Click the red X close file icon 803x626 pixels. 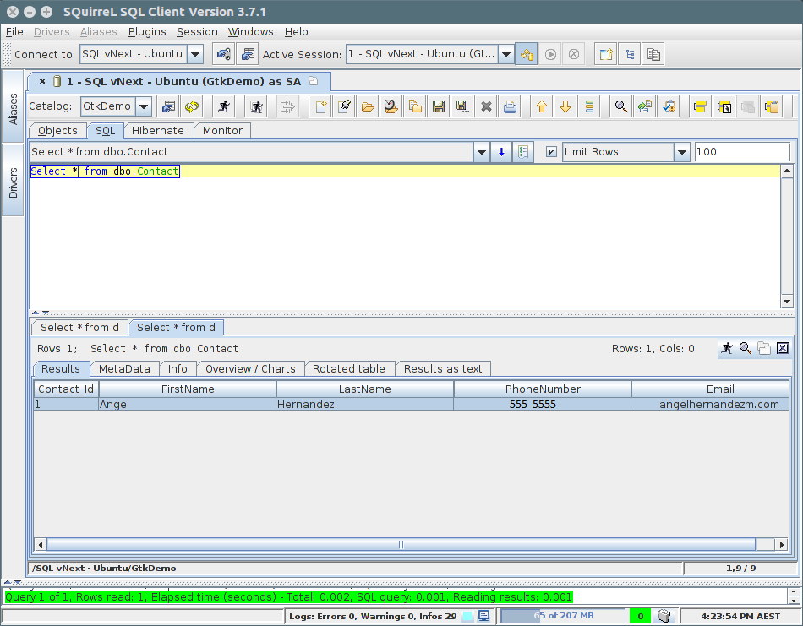pos(486,106)
